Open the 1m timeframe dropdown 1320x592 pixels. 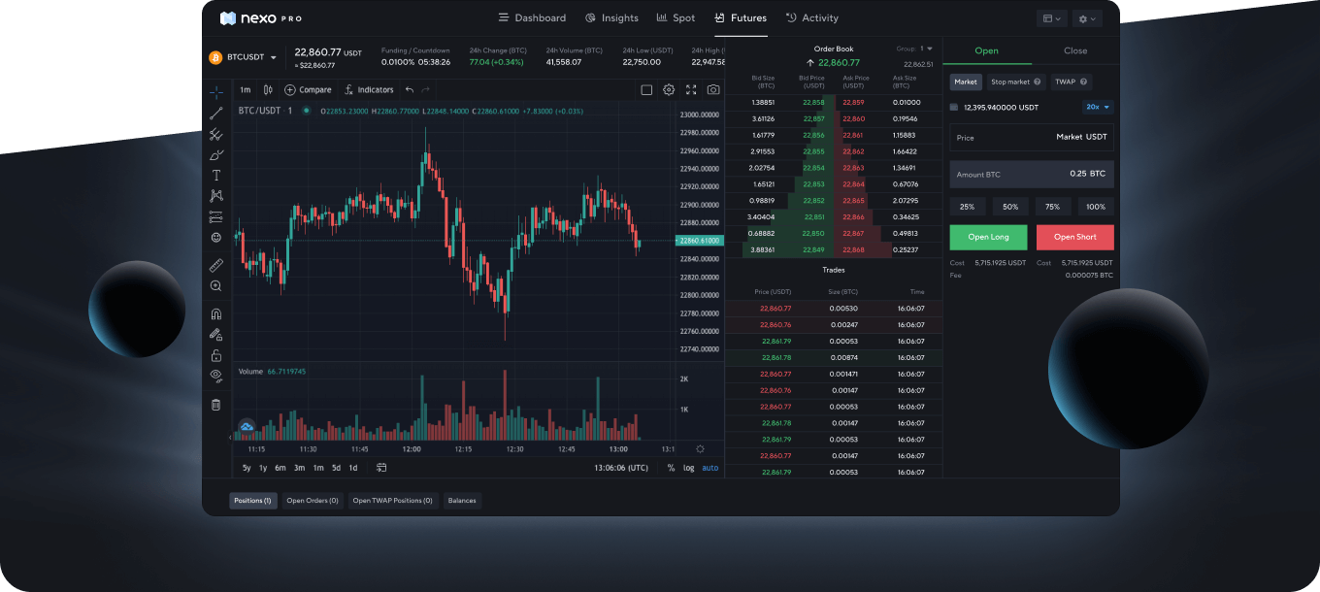(x=245, y=89)
